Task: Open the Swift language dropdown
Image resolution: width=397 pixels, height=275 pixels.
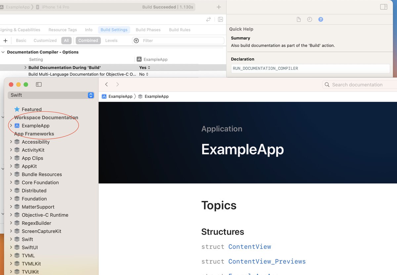Action: [x=51, y=95]
